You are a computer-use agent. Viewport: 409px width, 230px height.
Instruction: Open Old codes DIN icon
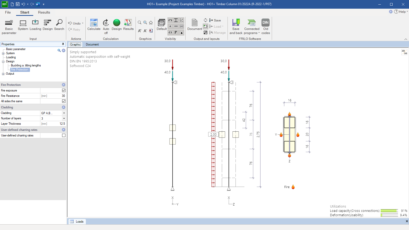(266, 27)
